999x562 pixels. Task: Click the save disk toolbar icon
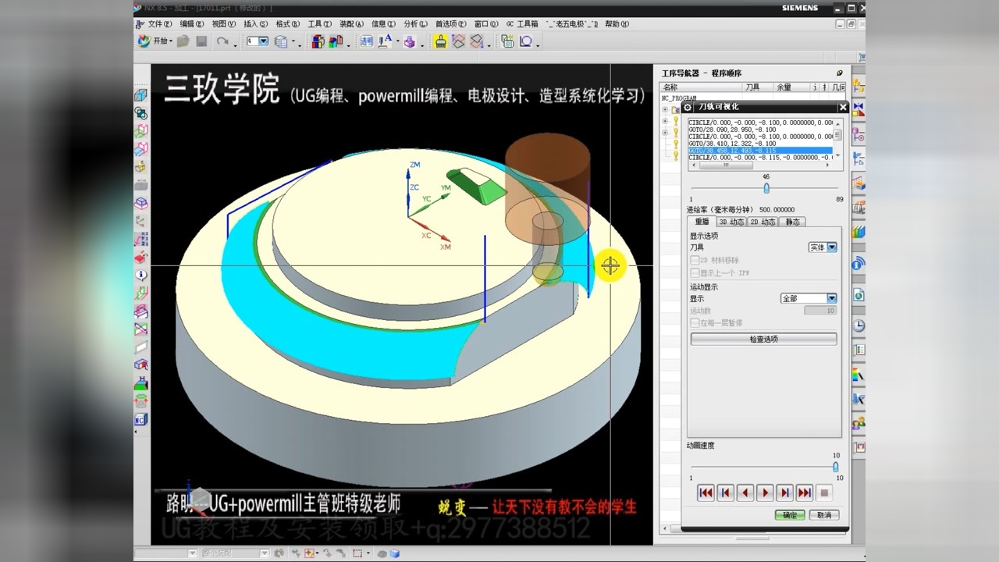(x=201, y=41)
